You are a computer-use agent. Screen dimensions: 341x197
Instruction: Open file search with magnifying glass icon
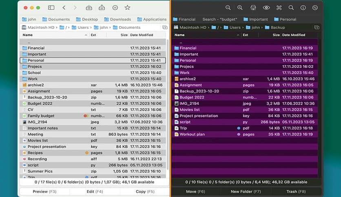click(x=291, y=8)
